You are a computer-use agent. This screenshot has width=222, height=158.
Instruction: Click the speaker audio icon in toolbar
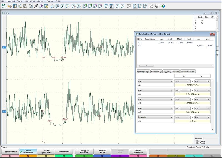click(x=157, y=6)
